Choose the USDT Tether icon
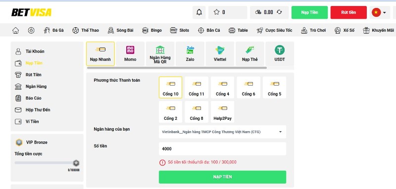Image resolution: width=396 pixels, height=189 pixels. 280,50
